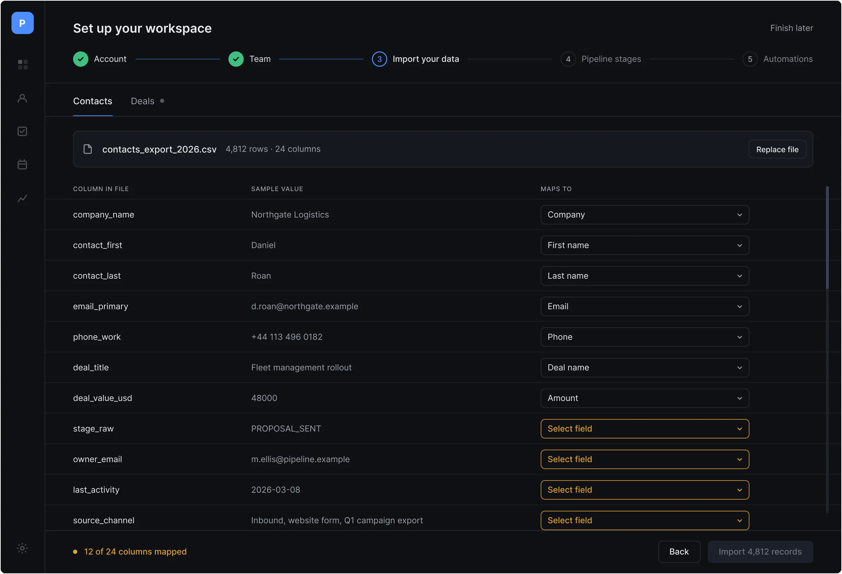
Task: Click sample value Fleet management rollout
Action: 301,368
